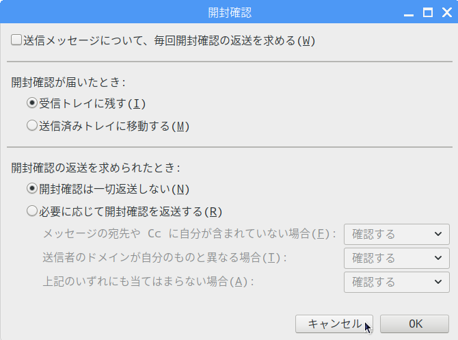The image size is (458, 340).
Task: Choose 必要に応じて開封確認を返送する radio option
Action: tap(32, 211)
